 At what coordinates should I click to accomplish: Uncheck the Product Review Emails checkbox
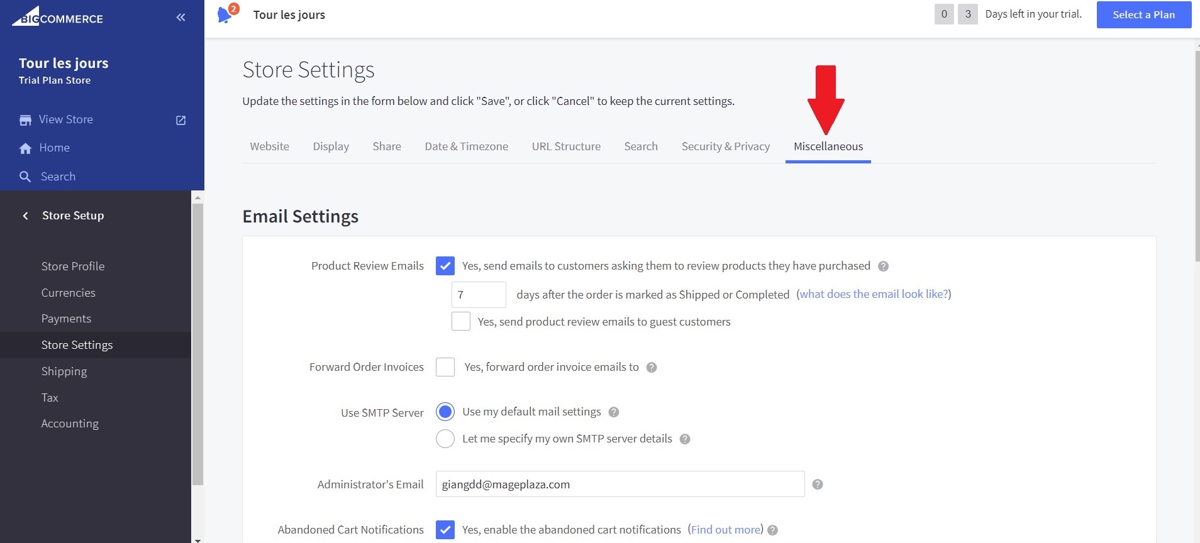(445, 266)
